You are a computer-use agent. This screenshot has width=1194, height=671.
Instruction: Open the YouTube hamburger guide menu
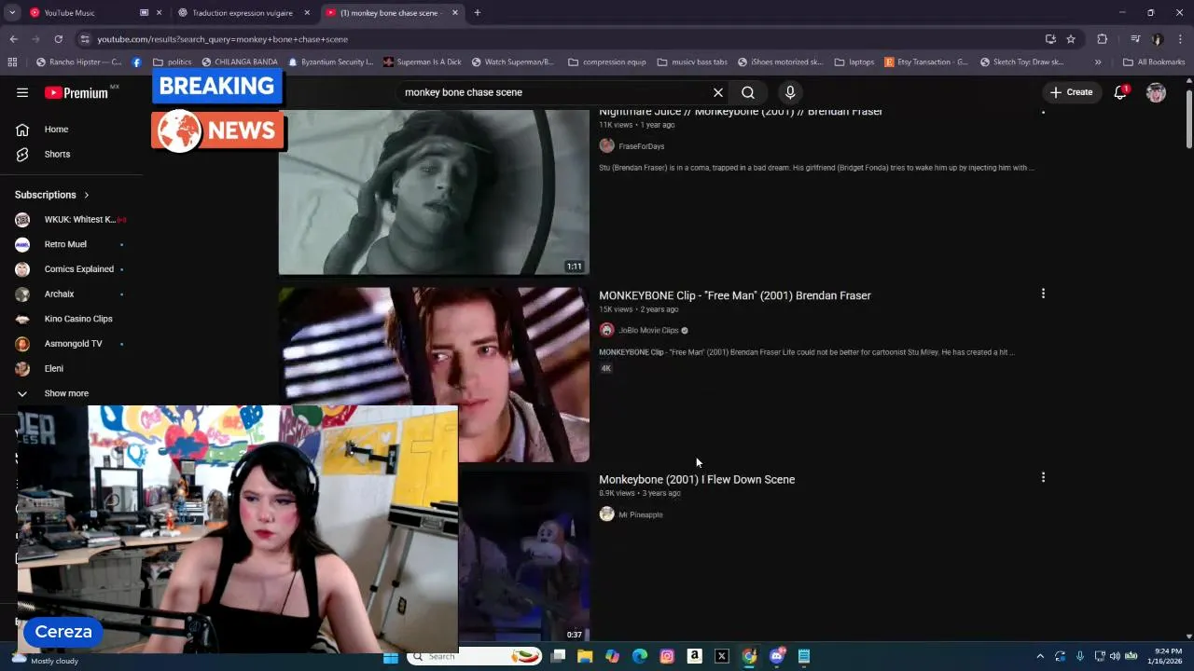22,92
